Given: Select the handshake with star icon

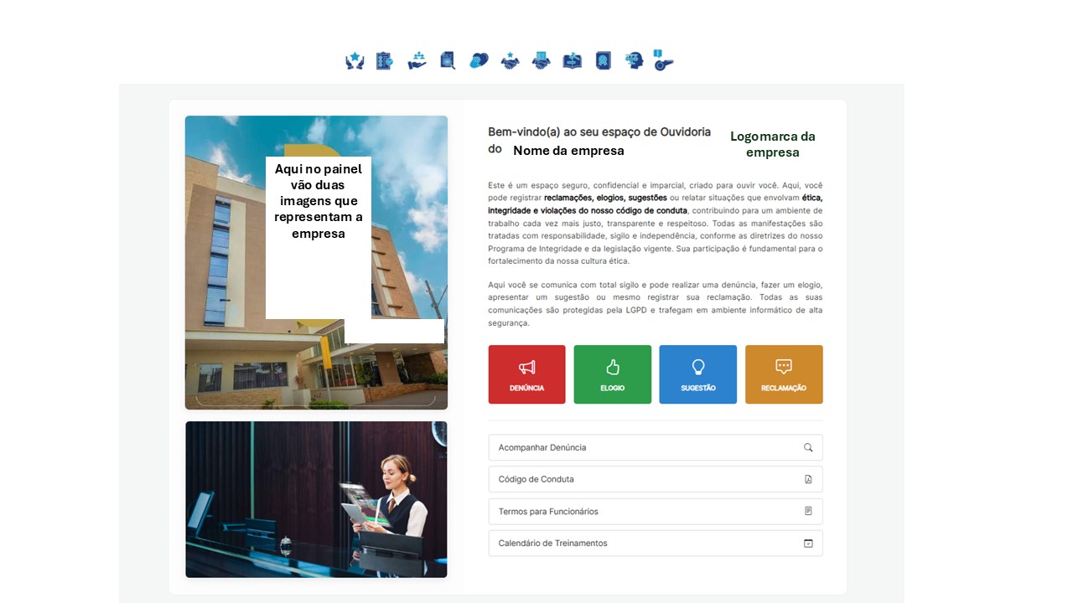Looking at the screenshot, I should coord(510,60).
